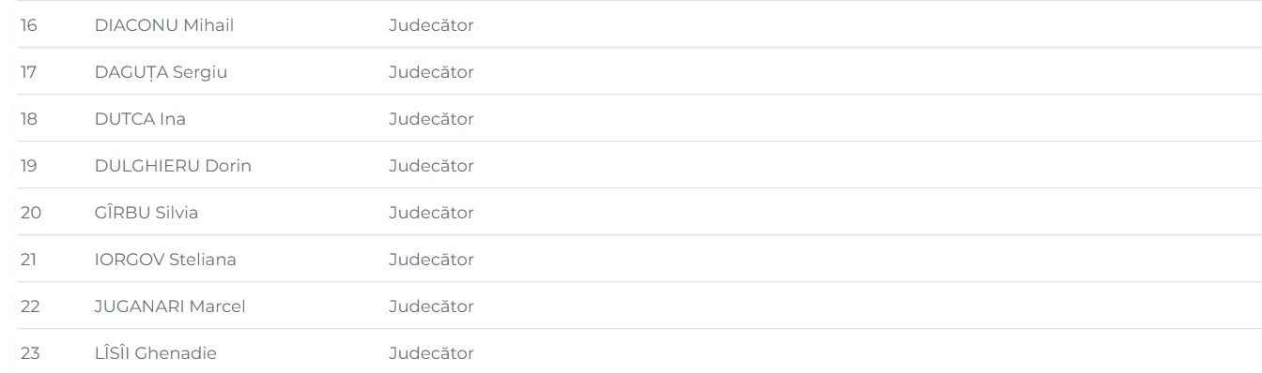Select JUGANARI Marcel in the list
Image resolution: width=1262 pixels, height=373 pixels.
pos(170,306)
